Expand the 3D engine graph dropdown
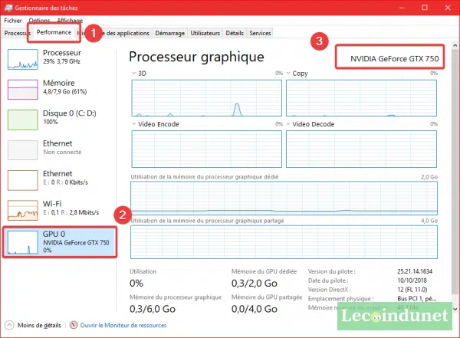The width and height of the screenshot is (460, 338). [x=133, y=74]
